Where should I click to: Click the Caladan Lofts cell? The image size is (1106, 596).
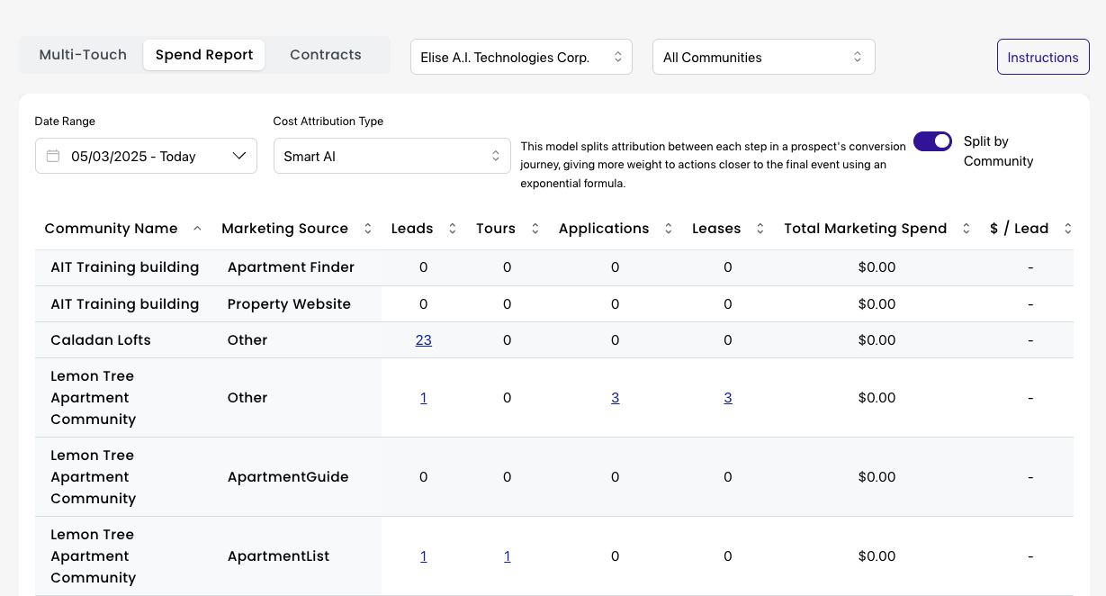click(x=101, y=340)
